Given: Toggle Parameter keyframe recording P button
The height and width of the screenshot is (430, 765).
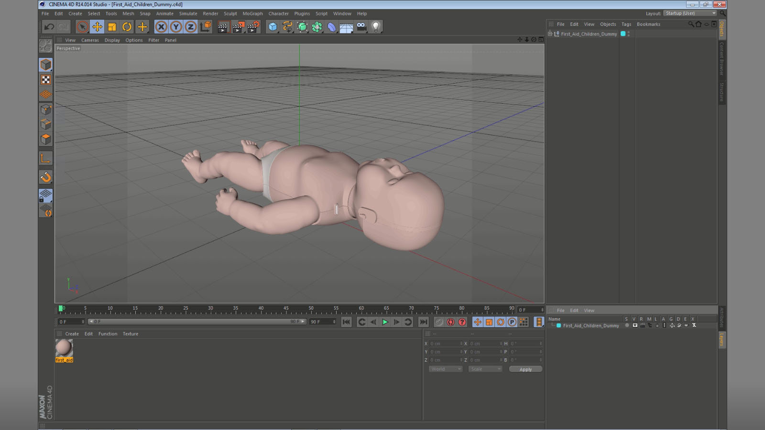Looking at the screenshot, I should pos(512,322).
